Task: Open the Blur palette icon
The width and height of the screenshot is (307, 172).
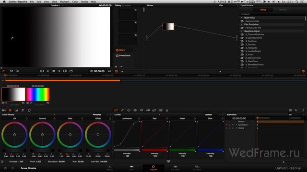Action: (142, 110)
